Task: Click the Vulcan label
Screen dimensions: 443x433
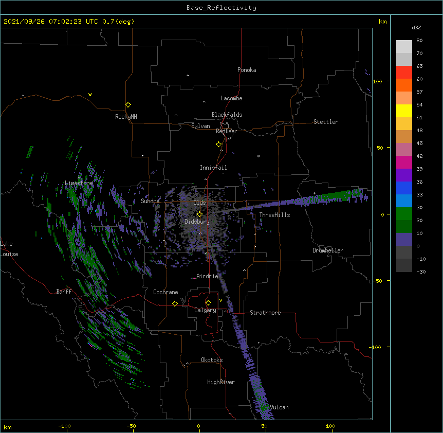Action: point(279,407)
